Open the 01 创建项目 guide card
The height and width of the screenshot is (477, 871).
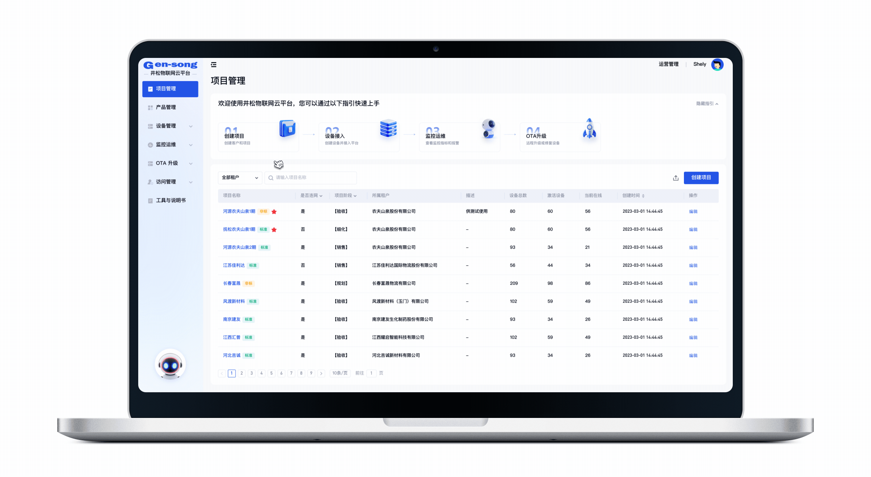(x=259, y=137)
